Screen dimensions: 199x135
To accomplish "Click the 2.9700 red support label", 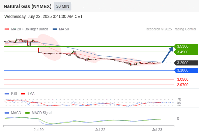I will 182,85.
